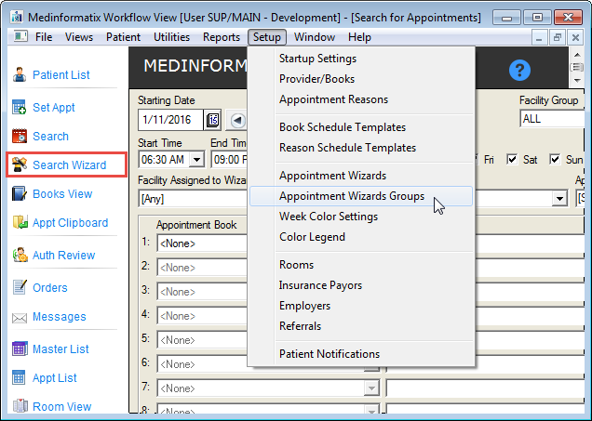Click the Orders notepad icon

pyautogui.click(x=20, y=287)
